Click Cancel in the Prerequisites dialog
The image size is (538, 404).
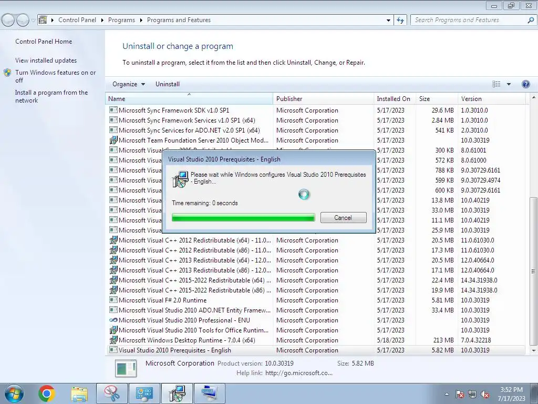click(343, 217)
